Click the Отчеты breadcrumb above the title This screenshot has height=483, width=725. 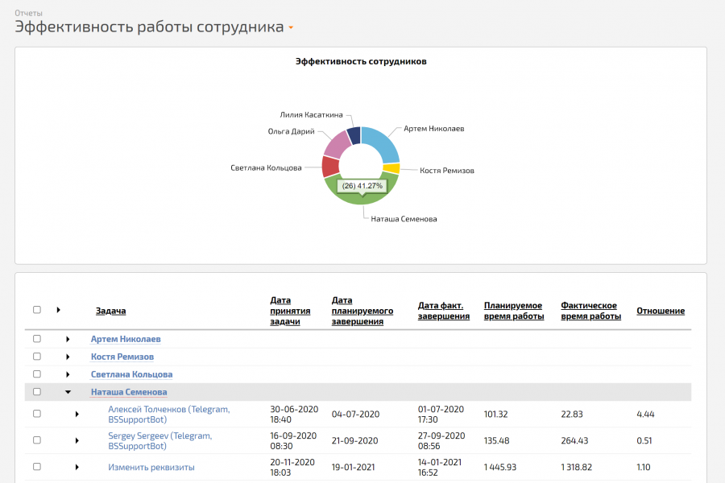tap(28, 13)
